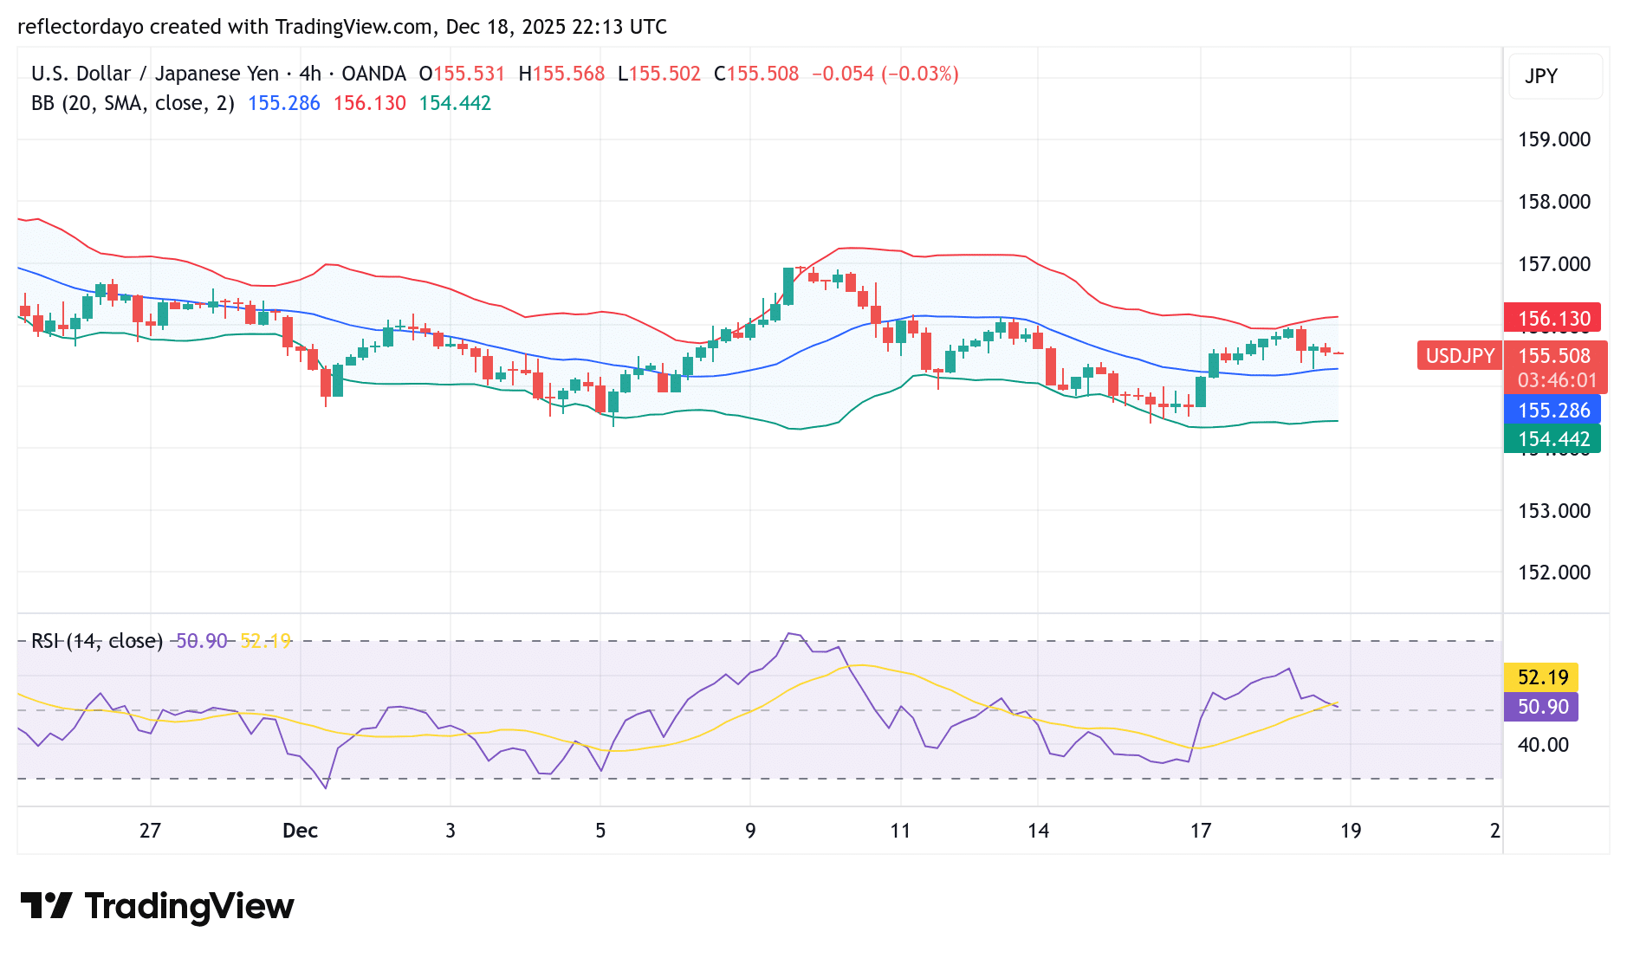
Task: Click the 152.000 price axis label
Action: 1554,573
